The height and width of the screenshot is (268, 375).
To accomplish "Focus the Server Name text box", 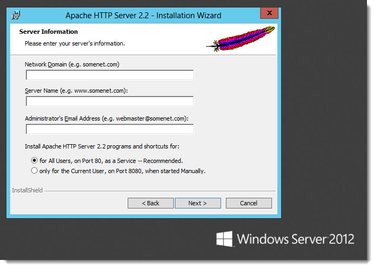I will [109, 101].
